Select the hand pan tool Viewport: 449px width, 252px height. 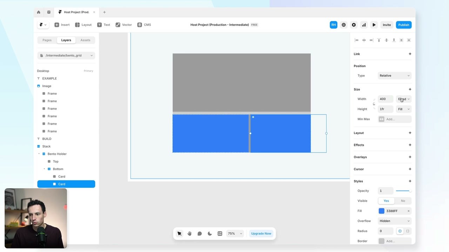[189, 233]
